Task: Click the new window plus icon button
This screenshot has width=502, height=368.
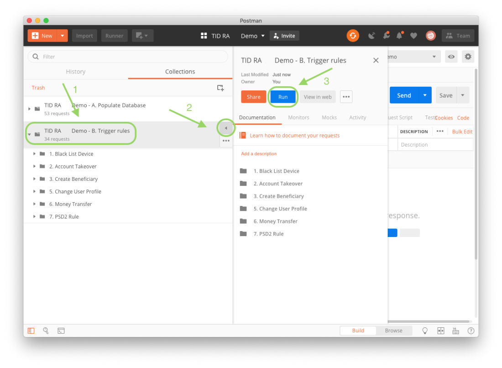Action: click(142, 36)
